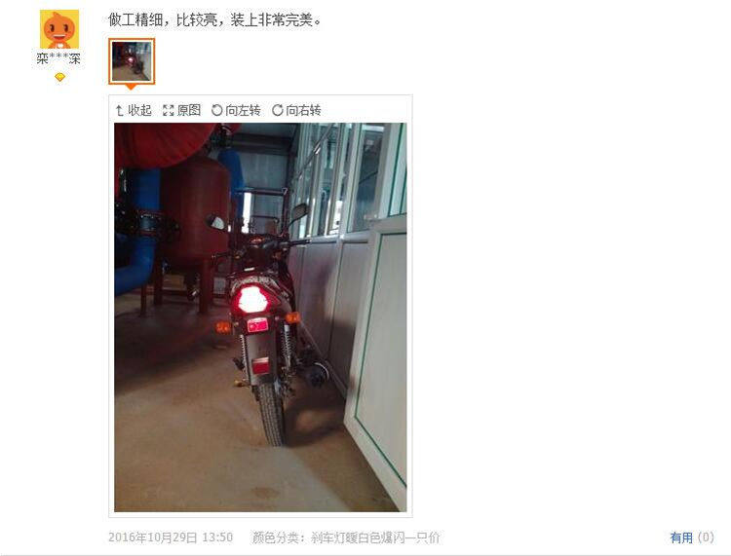Click the glowing red tail light in photo
This screenshot has width=731, height=556.
point(252,300)
